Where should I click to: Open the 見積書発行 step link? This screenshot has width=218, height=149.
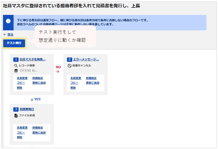pyautogui.click(x=27, y=109)
